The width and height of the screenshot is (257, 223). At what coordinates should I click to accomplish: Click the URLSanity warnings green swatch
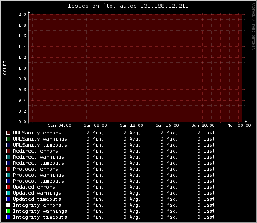[8, 139]
